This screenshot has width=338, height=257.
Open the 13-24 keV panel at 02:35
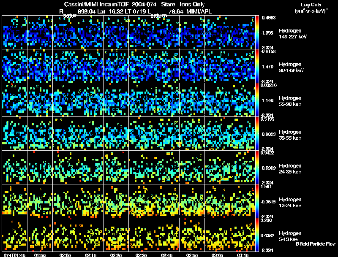pyautogui.click(x=142, y=201)
